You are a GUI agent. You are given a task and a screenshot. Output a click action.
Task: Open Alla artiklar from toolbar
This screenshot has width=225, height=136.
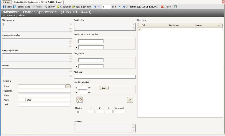(x=64, y=7)
